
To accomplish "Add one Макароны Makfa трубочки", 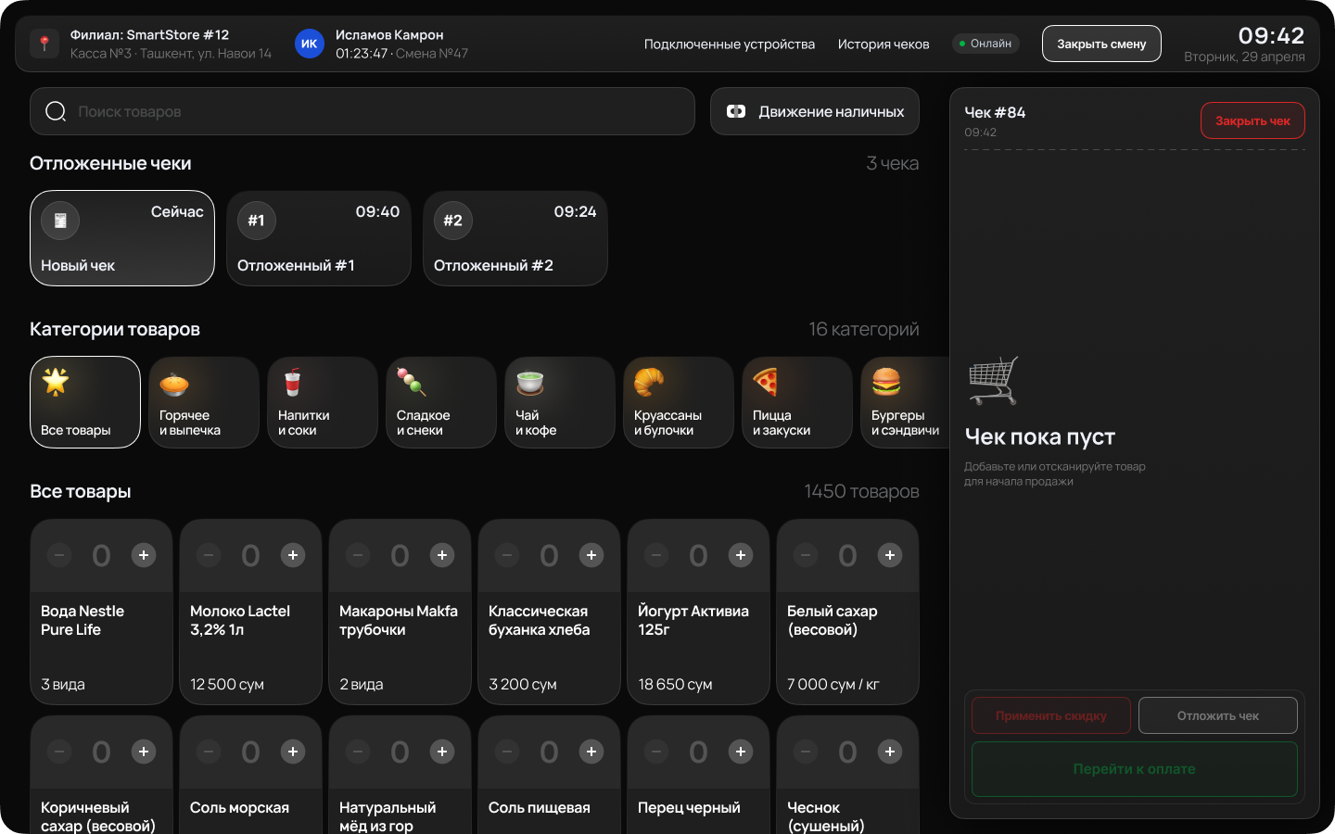I will coord(442,555).
